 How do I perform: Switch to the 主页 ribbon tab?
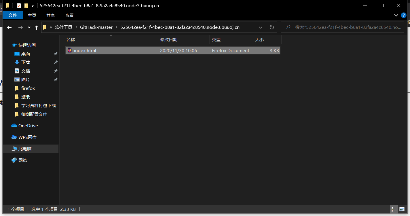(x=32, y=15)
